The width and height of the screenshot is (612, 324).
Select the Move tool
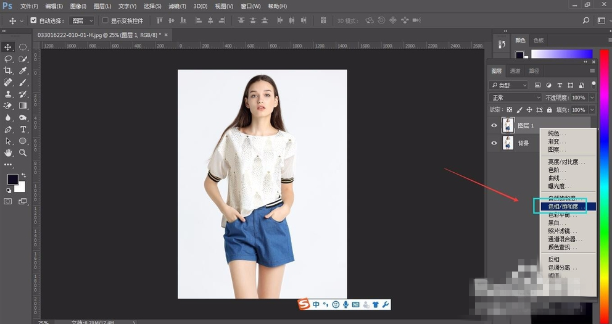[9, 47]
